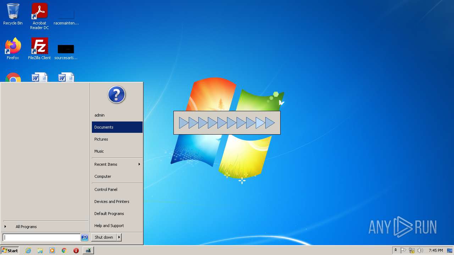Open Default Programs
This screenshot has height=255, width=454.
click(117, 214)
